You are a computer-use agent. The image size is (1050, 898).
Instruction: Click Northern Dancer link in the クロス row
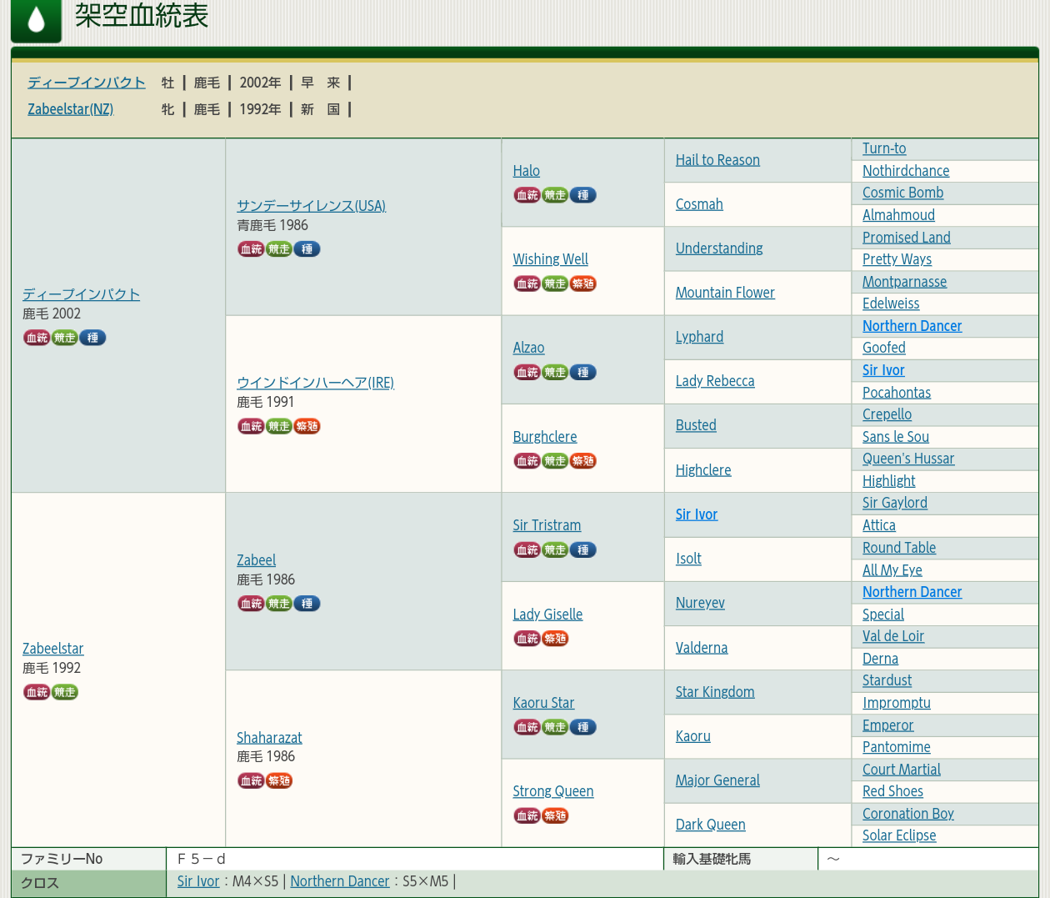[340, 881]
